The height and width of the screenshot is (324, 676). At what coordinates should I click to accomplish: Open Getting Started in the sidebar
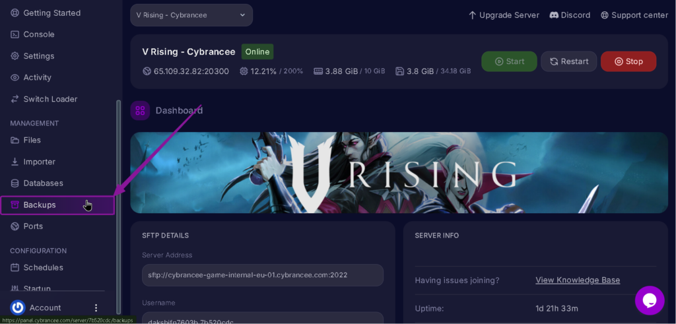click(x=51, y=13)
